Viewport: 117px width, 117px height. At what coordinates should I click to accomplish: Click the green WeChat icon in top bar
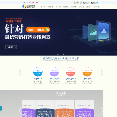point(75,3)
